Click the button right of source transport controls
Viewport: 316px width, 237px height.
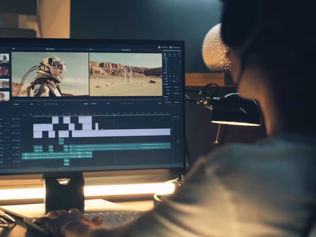(x=86, y=104)
